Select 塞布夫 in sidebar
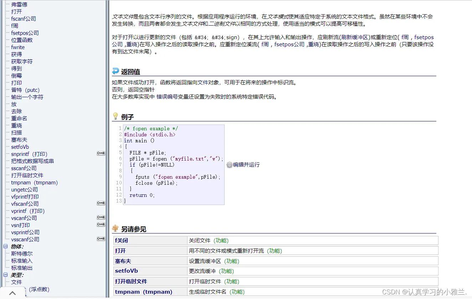This screenshot has height=299, width=472. [19, 140]
